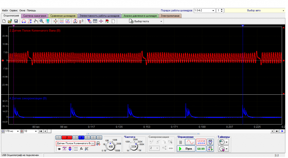Toggle the red sine wave display mode
The height and width of the screenshot is (158, 288).
190,142
